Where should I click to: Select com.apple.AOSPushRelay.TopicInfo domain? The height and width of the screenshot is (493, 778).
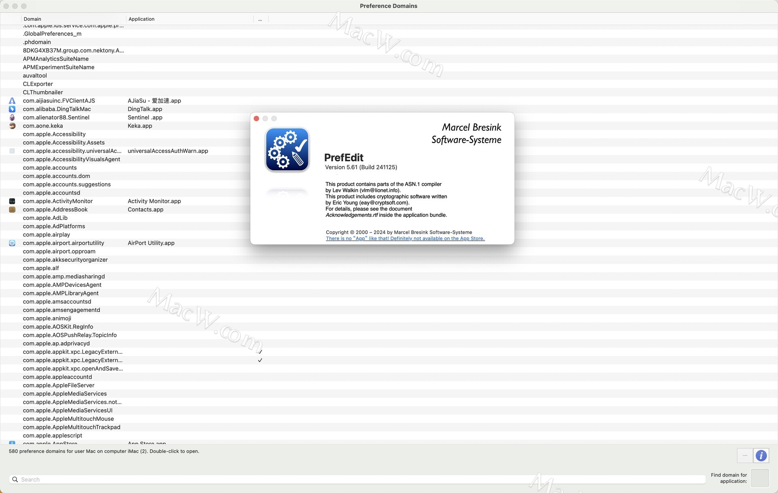click(70, 335)
